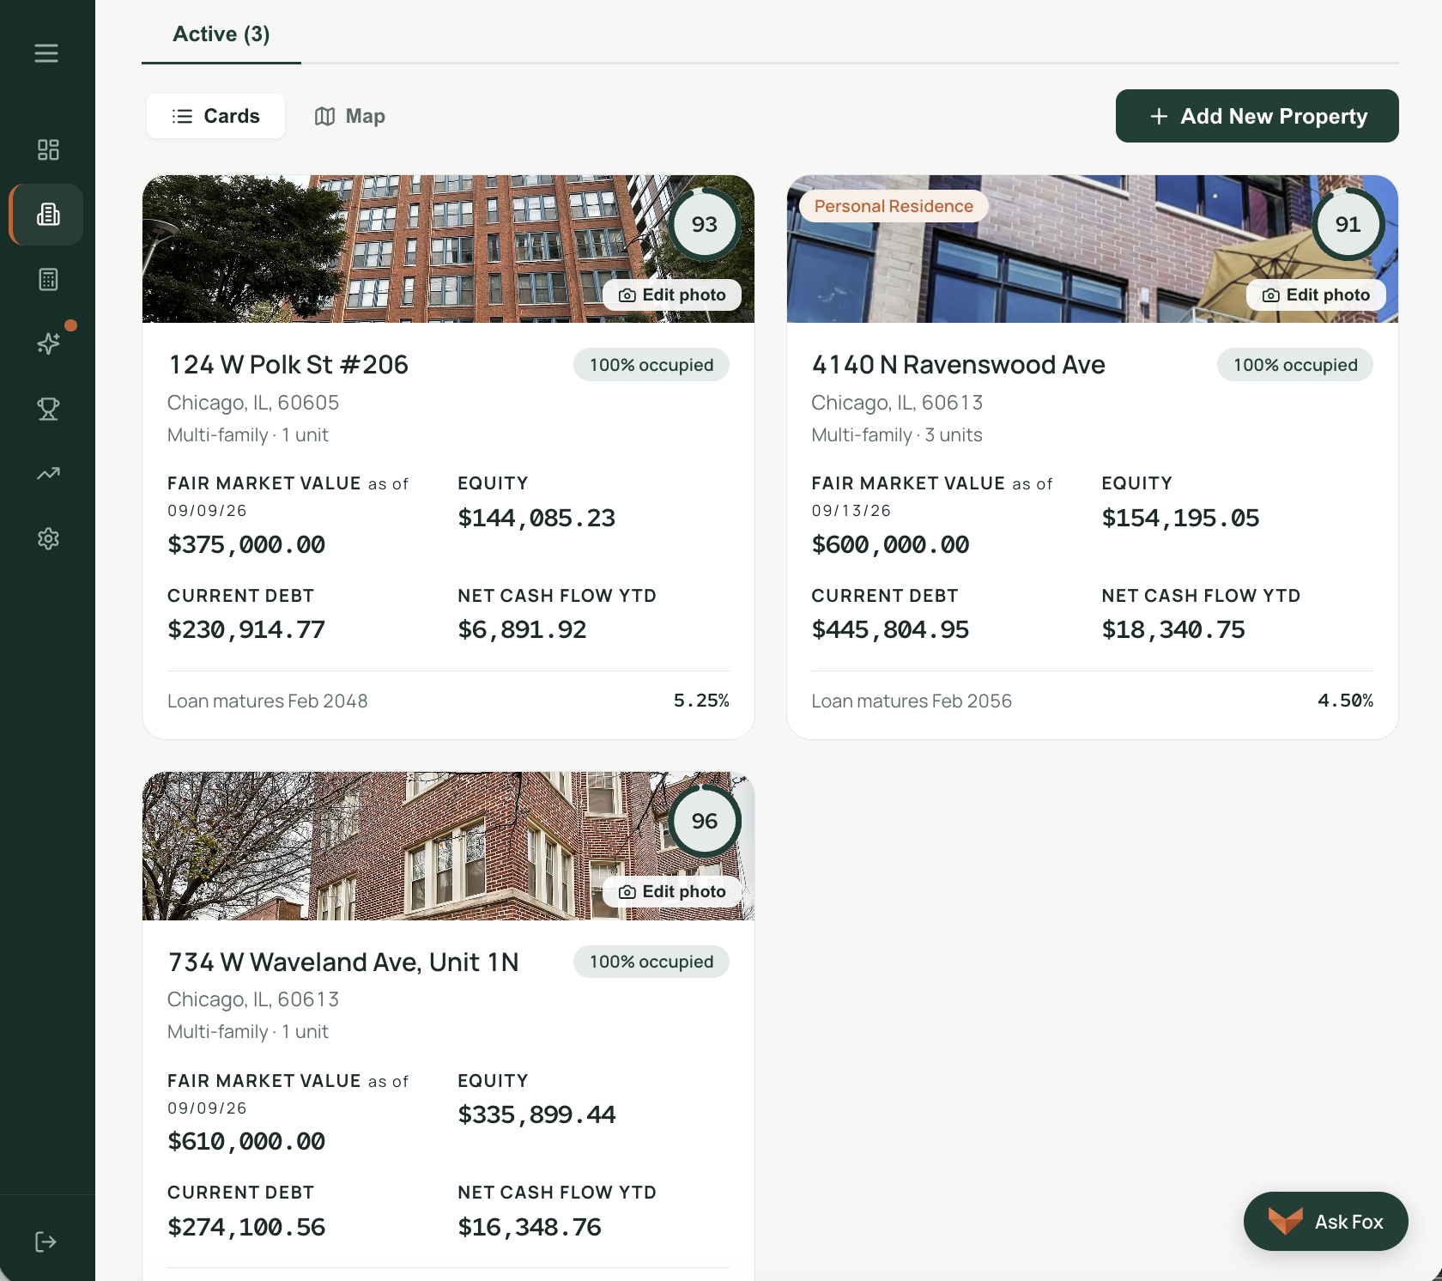Click net cash flow $18,340.75
This screenshot has width=1442, height=1281.
[1173, 629]
